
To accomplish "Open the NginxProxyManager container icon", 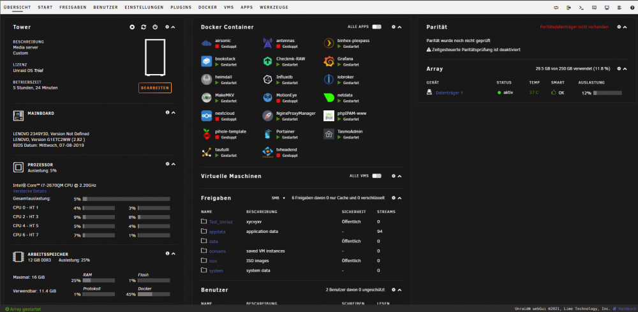I will pos(268,116).
